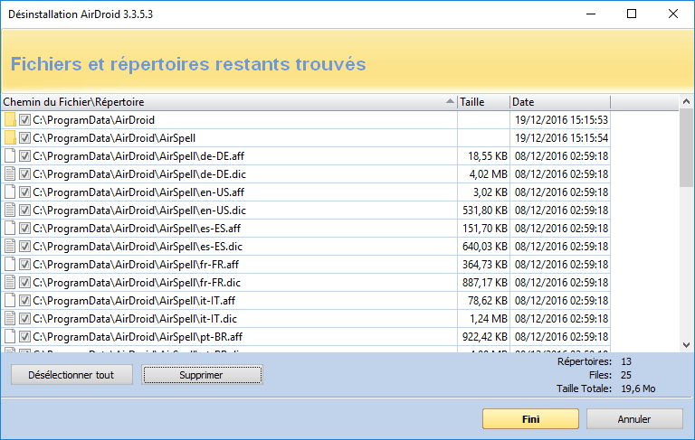Screen dimensions: 695x440
Task: Uncheck the es-ES.dic checkbox
Action: tap(24, 246)
